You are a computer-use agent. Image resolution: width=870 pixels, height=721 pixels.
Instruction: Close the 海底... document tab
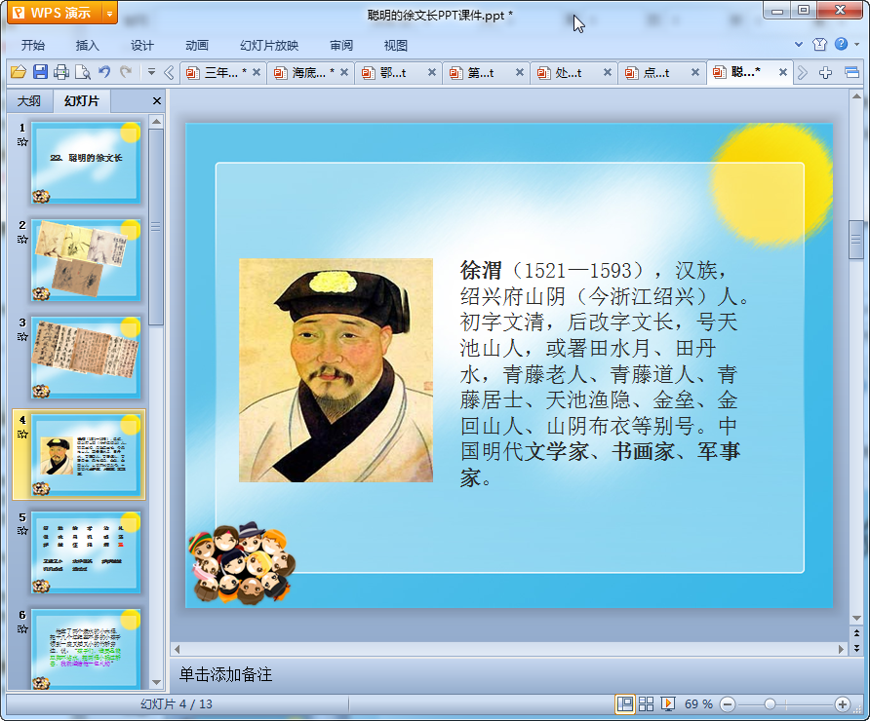(344, 72)
